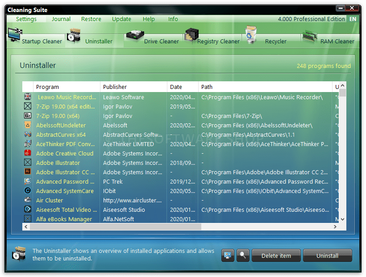
Task: Open the RAM Cleaner memory chip icon
Action: click(310, 36)
